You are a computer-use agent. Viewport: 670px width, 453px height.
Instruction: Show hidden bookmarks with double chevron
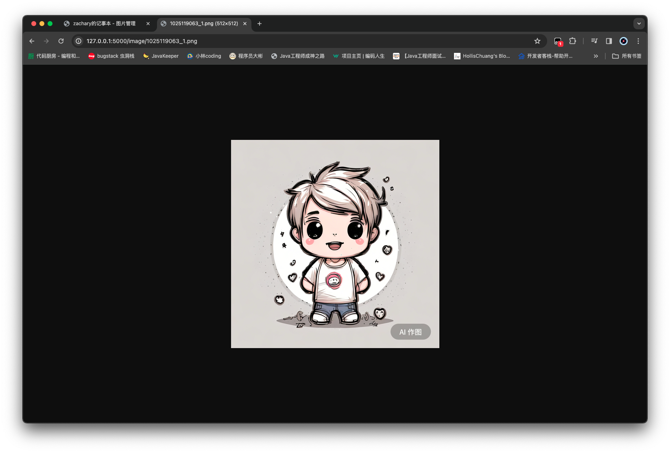pyautogui.click(x=596, y=56)
